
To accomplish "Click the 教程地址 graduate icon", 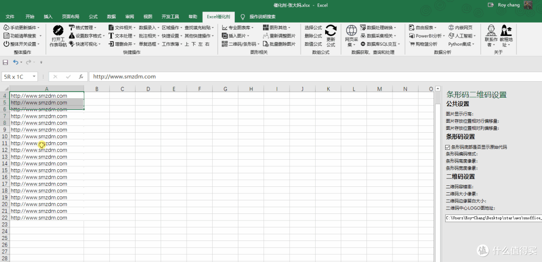I will (506, 30).
